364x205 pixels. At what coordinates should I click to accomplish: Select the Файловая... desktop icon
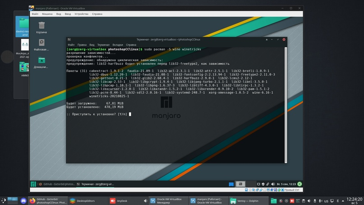tap(41, 45)
